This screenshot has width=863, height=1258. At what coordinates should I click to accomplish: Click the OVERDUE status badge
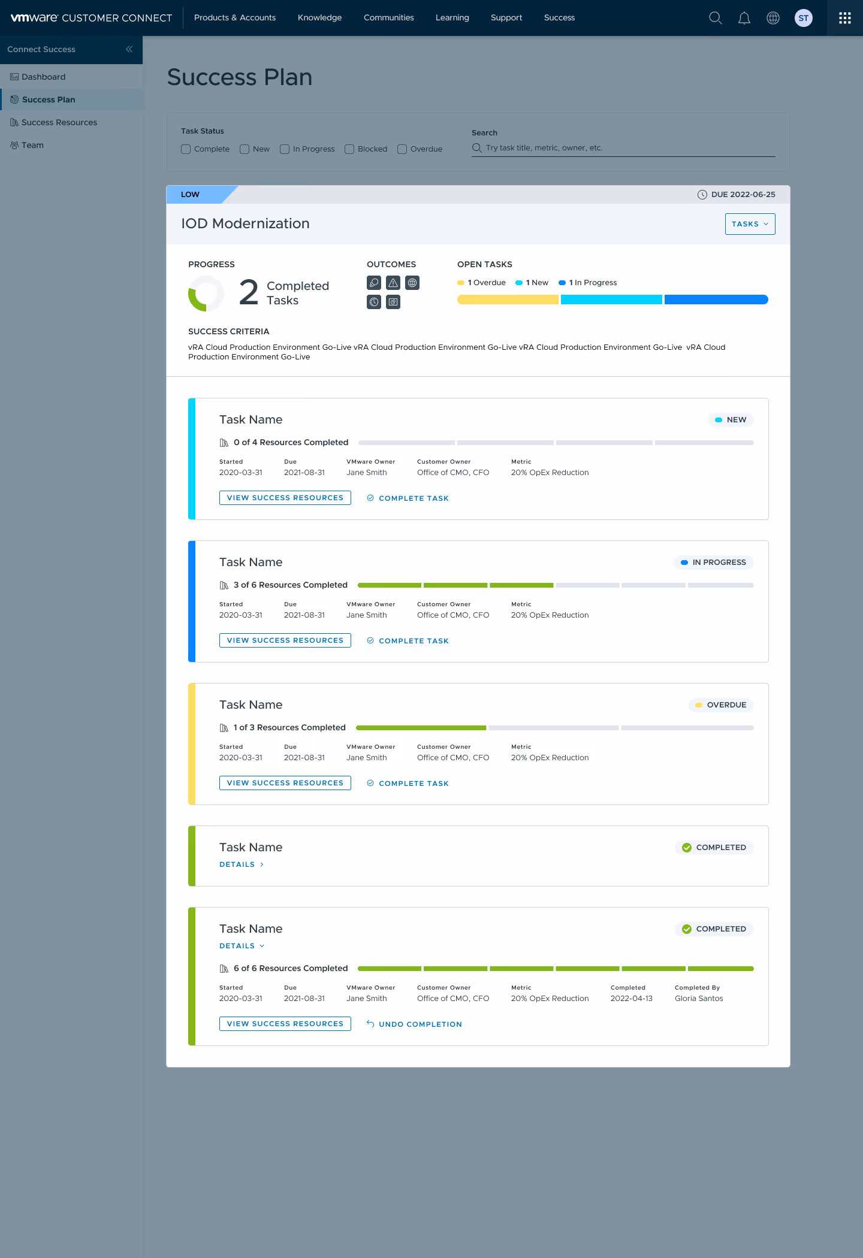(720, 705)
